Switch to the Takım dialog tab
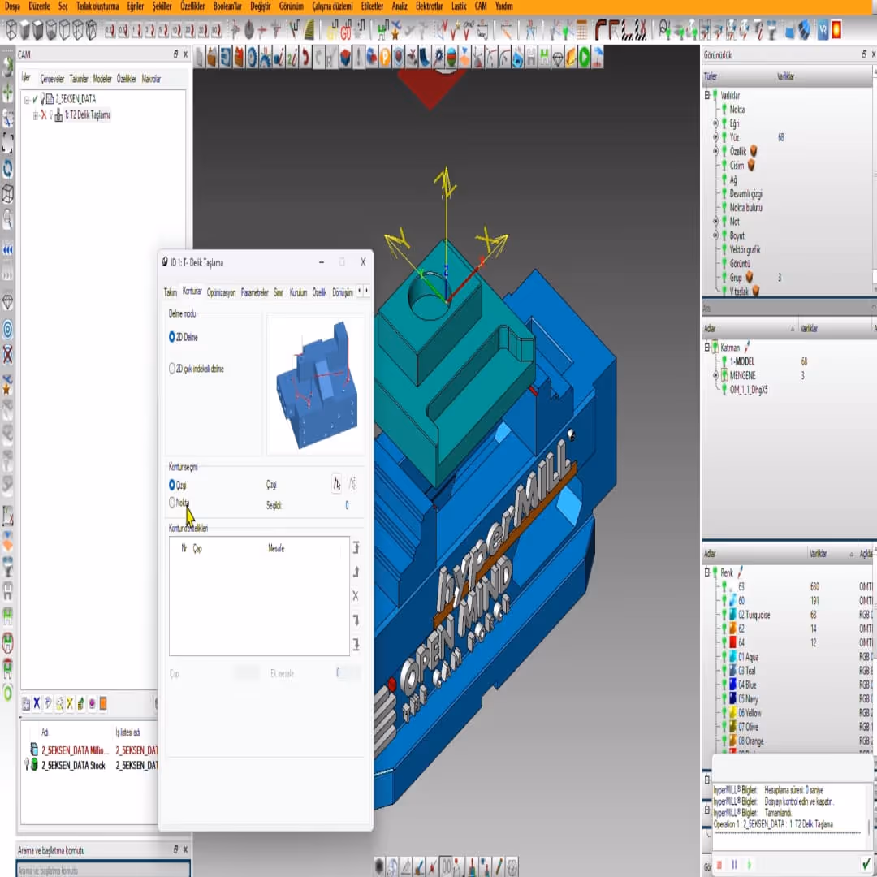Screen dimensions: 877x877 click(170, 292)
